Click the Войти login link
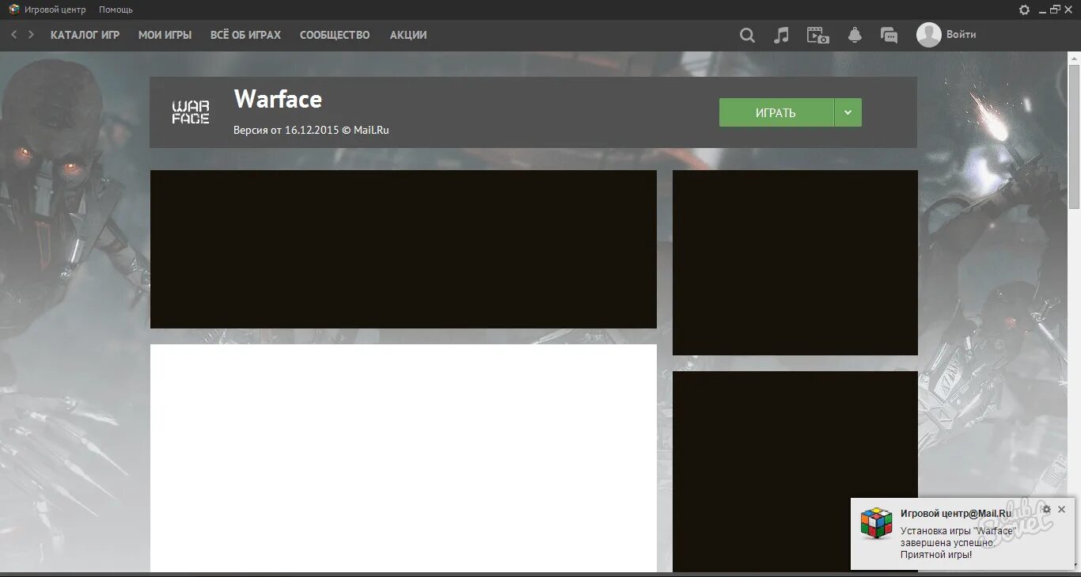Screen dimensions: 1081x577 tap(961, 35)
